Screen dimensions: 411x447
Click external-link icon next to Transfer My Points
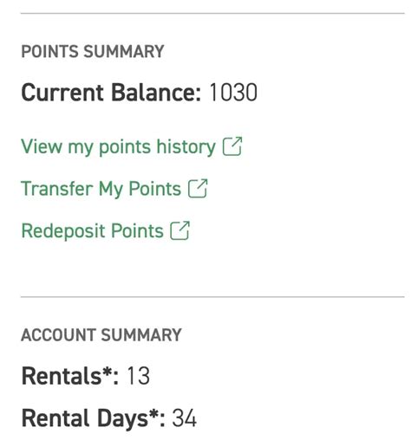[x=198, y=189]
